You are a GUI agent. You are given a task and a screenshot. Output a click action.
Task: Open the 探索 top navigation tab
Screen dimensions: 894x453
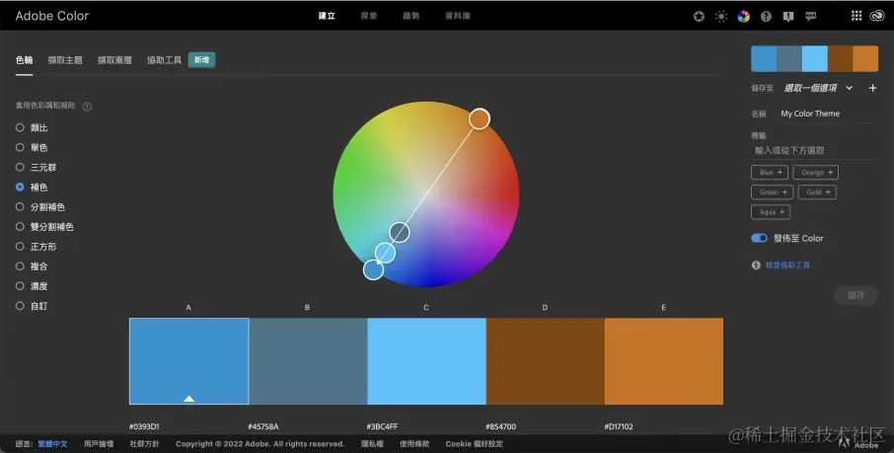point(369,16)
